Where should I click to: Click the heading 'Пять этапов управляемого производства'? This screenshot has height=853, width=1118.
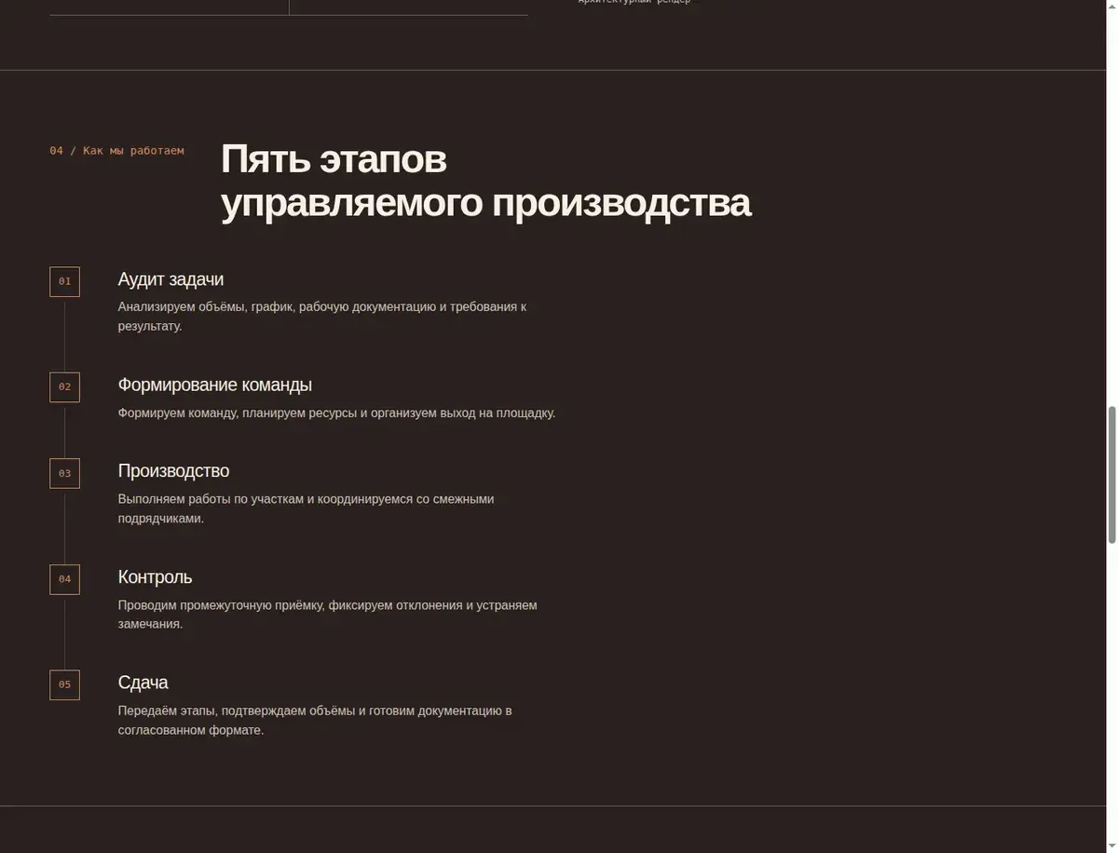485,181
